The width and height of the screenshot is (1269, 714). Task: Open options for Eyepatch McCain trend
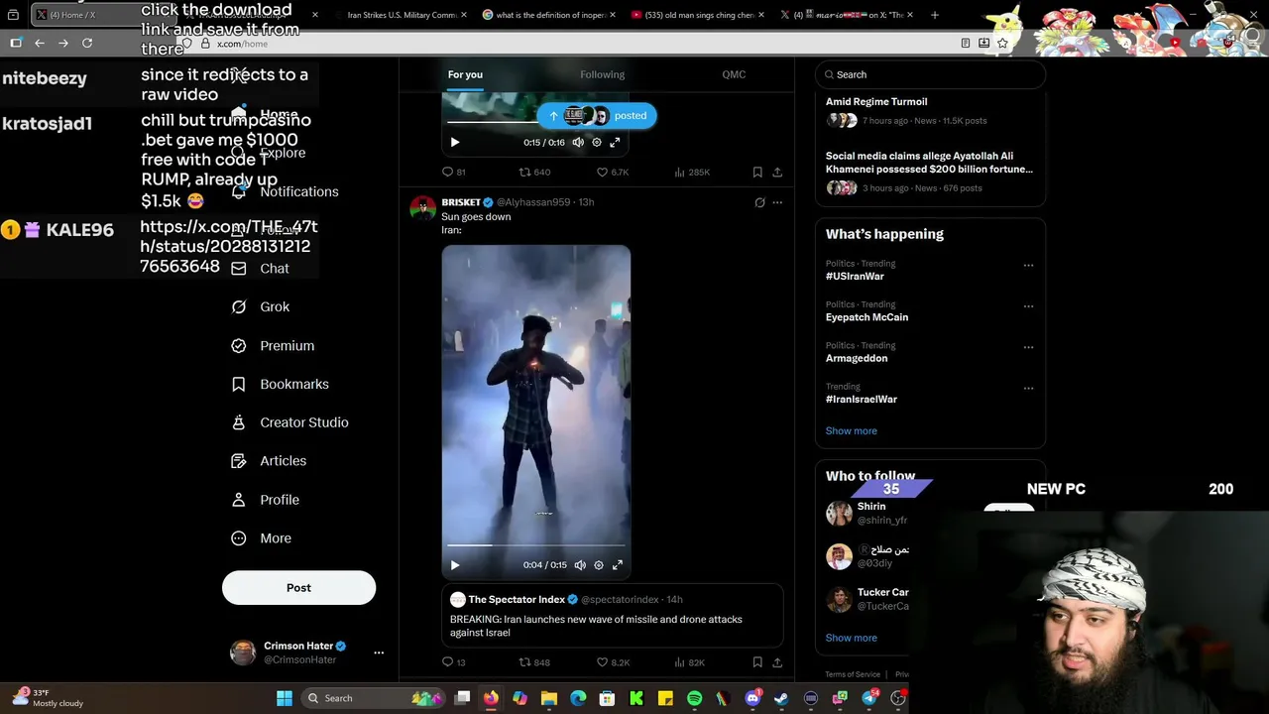click(x=1028, y=306)
